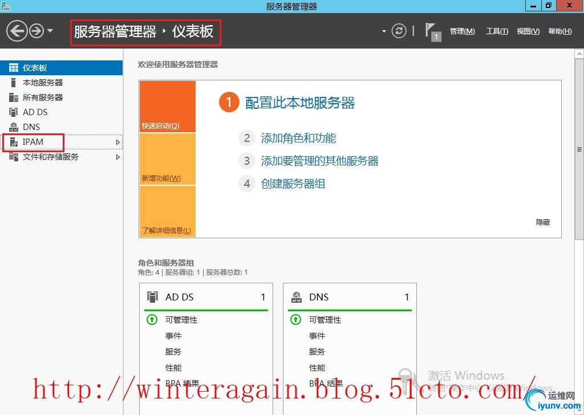Select the 了解详细信息(L) tile
Viewport: 584px width, 415px height.
pos(167,211)
